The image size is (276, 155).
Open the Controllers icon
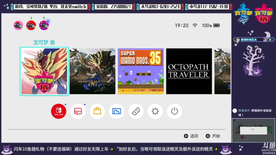(136, 111)
